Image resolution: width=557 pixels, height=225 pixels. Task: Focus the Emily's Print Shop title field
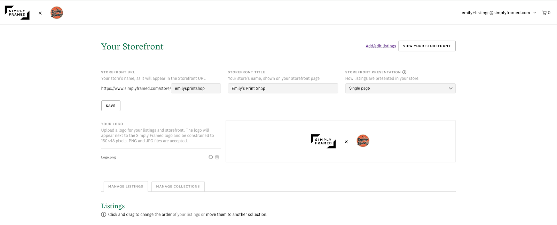(283, 88)
